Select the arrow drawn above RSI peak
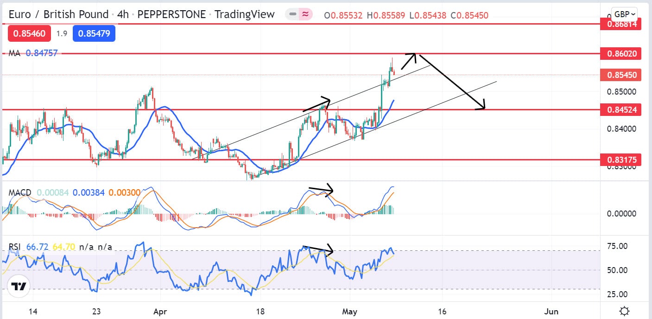This screenshot has width=652, height=319. pos(317,249)
